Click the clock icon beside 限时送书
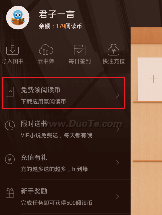162x215 pixels. [x=10, y=125]
